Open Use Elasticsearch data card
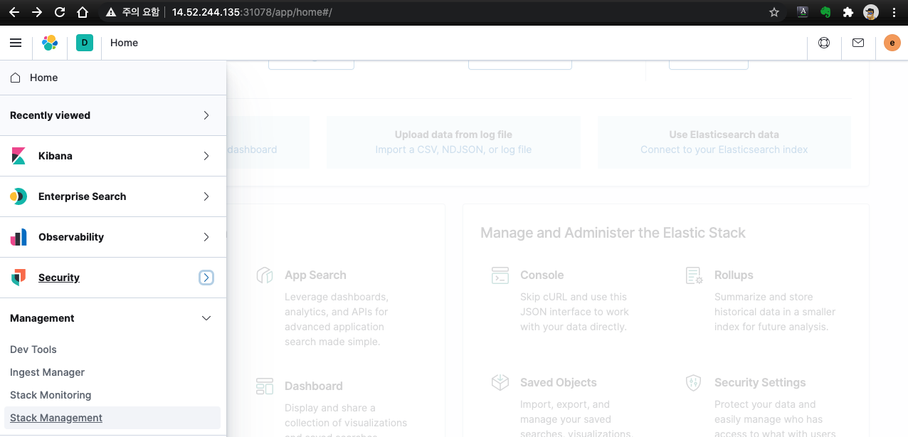Image resolution: width=908 pixels, height=437 pixels. point(724,142)
